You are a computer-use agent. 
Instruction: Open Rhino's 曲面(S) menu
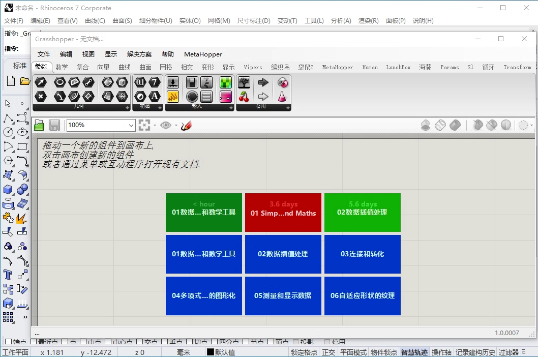tap(122, 20)
